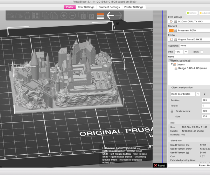Click the Add object toolbar icon
210x175 pixels.
pyautogui.click(x=10, y=15)
